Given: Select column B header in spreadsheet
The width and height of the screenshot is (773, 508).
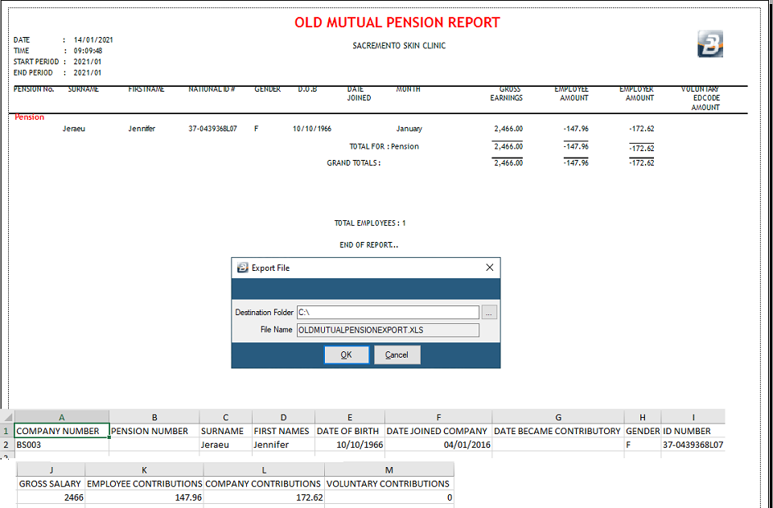Looking at the screenshot, I should click(154, 417).
